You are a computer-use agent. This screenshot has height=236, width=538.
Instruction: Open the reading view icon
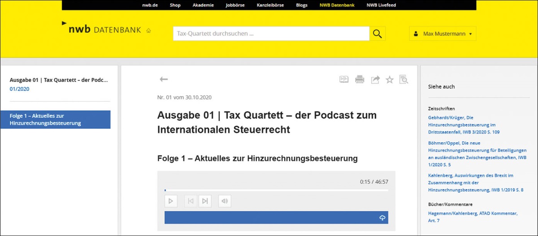click(343, 80)
